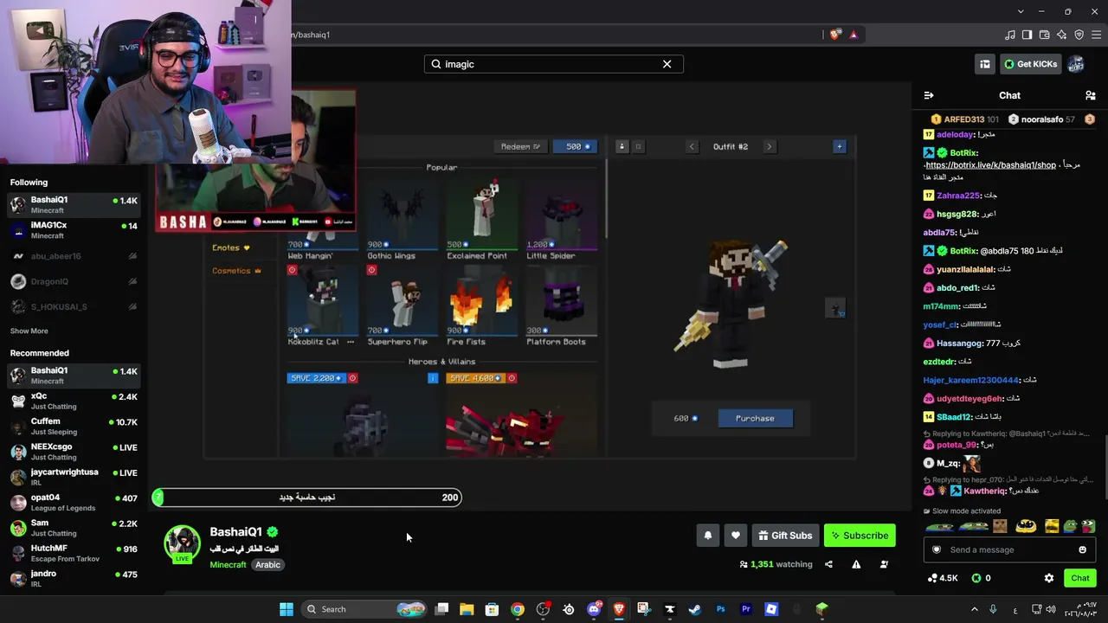Open HutchMF recommended channel

(74, 553)
